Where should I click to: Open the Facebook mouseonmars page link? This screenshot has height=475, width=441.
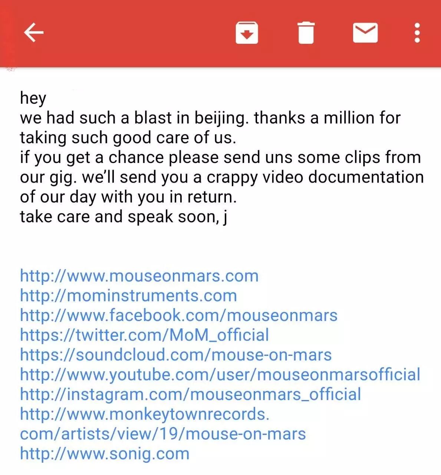[x=179, y=315]
